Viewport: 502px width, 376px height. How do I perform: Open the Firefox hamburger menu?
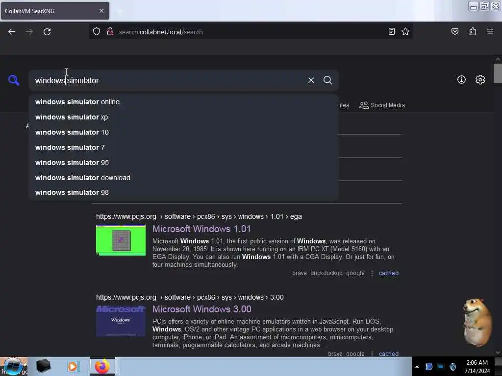coord(490,31)
